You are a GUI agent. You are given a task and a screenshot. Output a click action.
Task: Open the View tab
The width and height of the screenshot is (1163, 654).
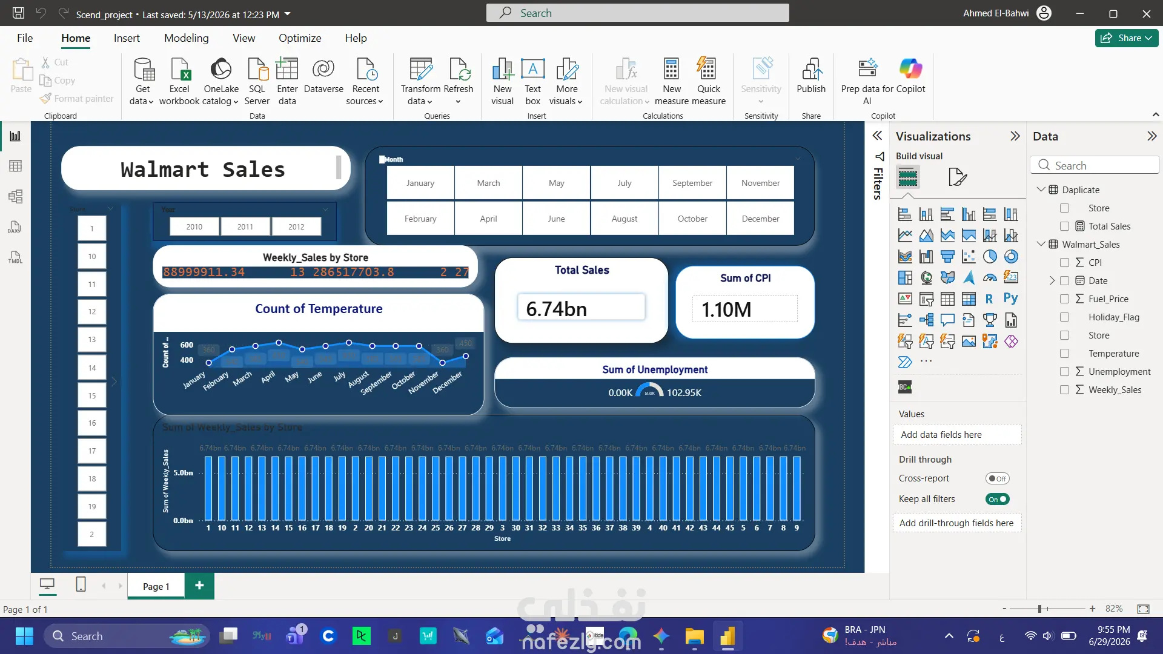tap(244, 38)
